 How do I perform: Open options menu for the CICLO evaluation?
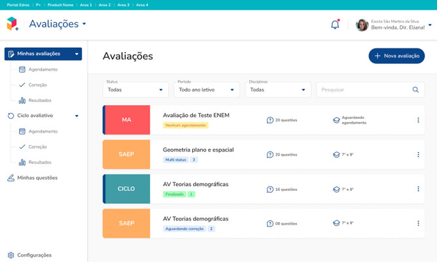[x=418, y=189]
